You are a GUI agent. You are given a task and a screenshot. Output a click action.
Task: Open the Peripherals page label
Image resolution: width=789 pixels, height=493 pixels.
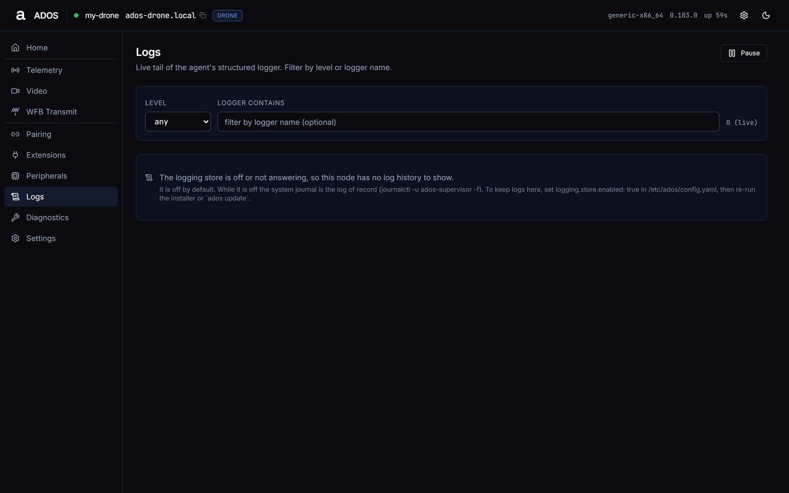[x=47, y=176]
